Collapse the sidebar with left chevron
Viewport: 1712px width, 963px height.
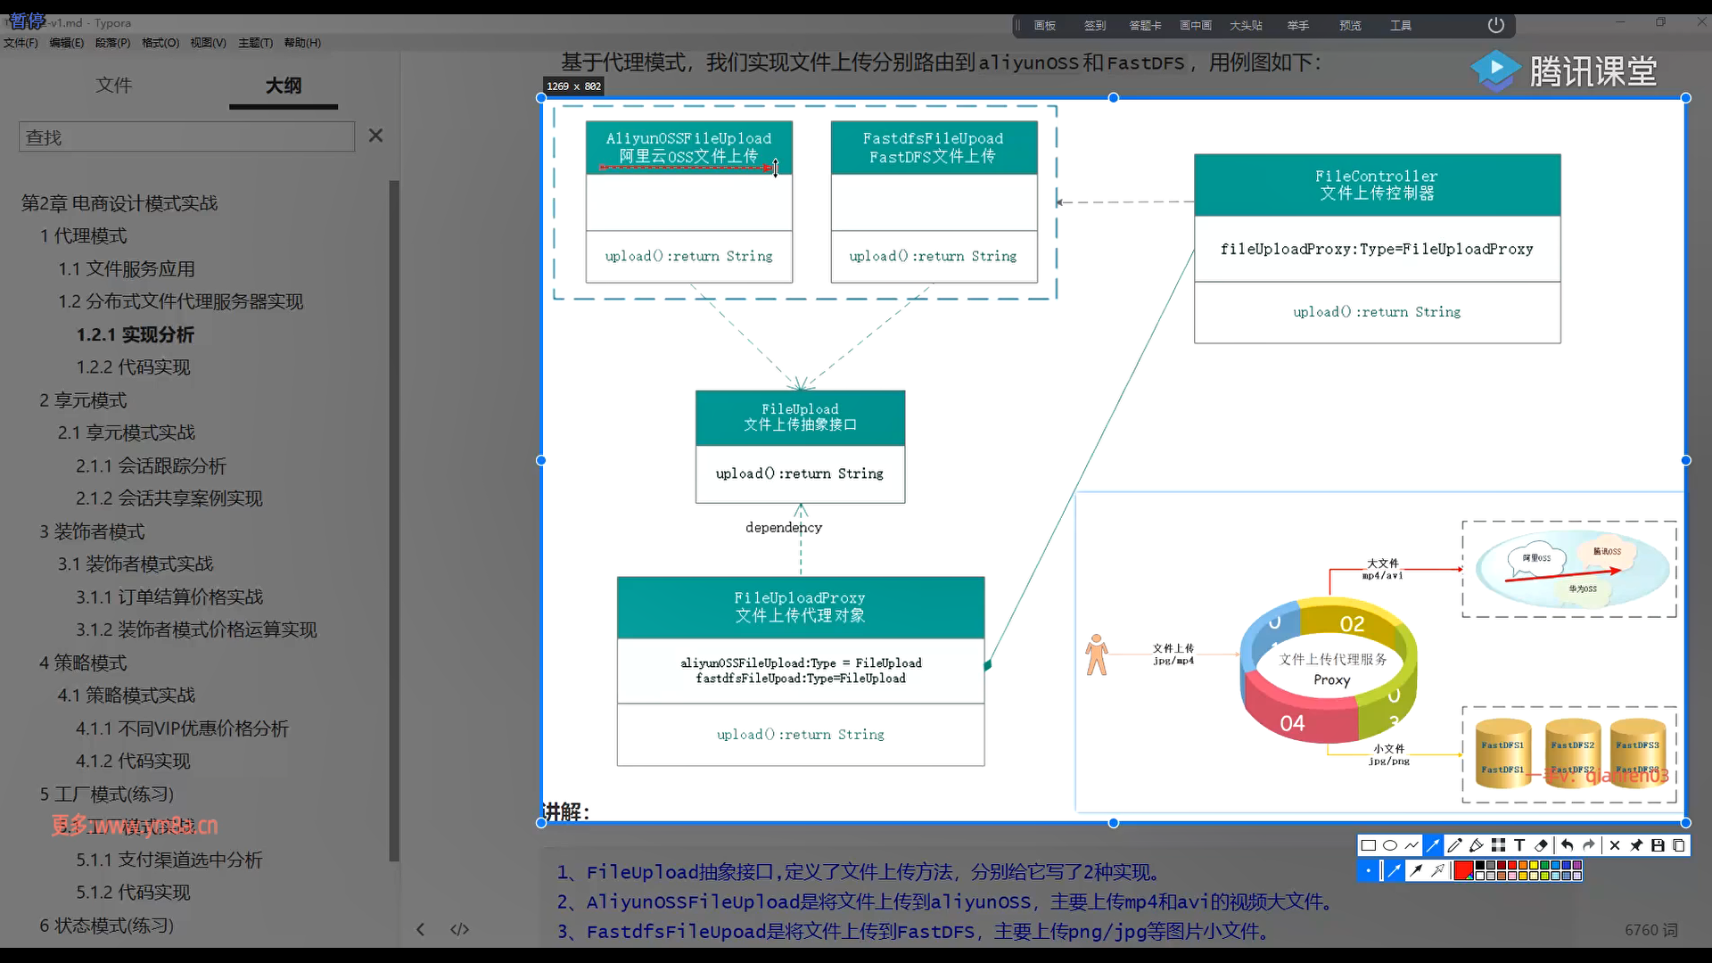coord(420,929)
